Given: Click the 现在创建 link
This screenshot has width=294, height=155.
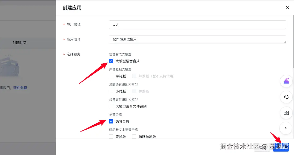Looking at the screenshot, I should [x=20, y=88].
